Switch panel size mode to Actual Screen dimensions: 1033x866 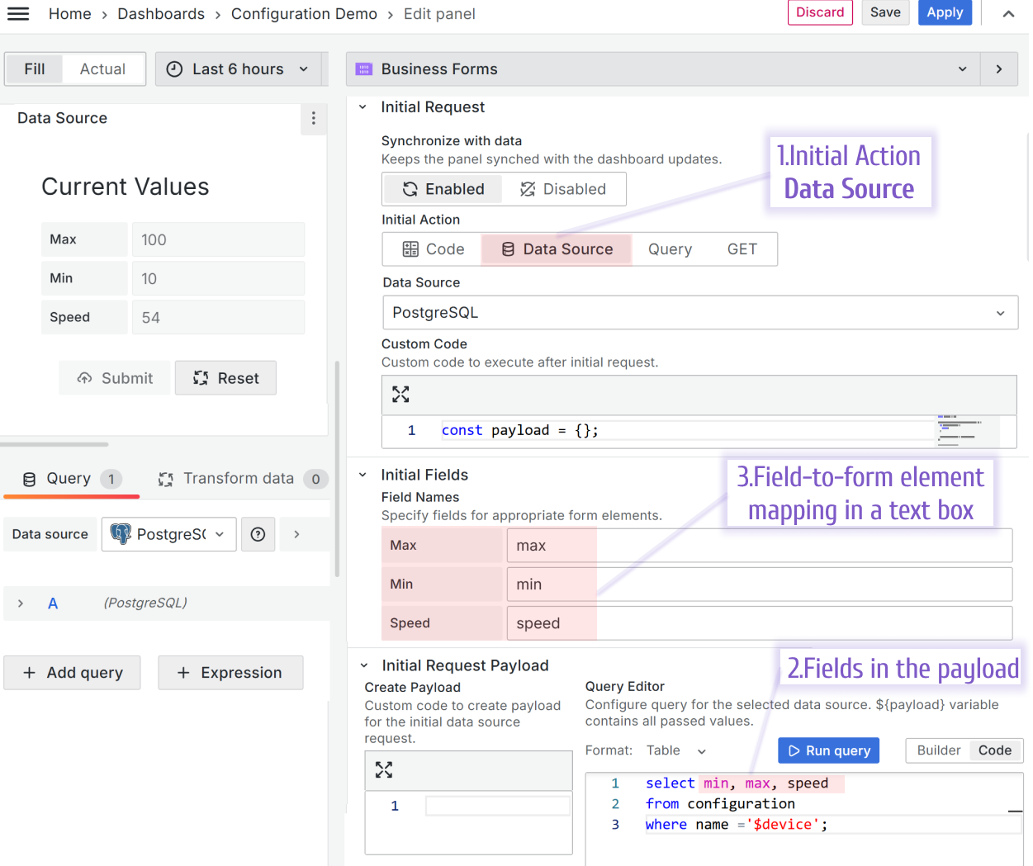[102, 69]
